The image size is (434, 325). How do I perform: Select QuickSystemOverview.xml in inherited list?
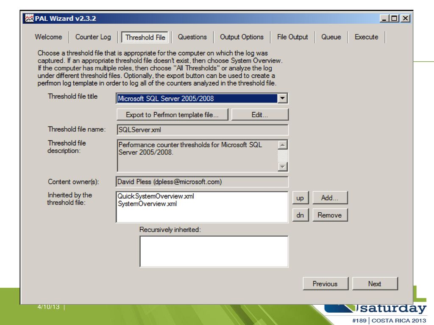156,196
